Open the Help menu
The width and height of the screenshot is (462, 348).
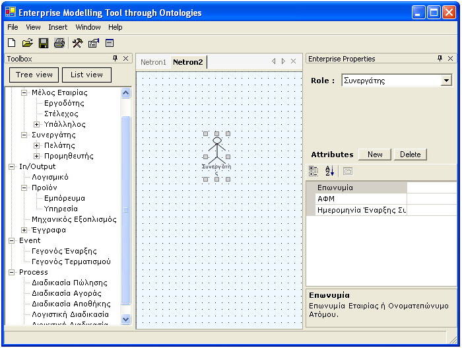115,27
